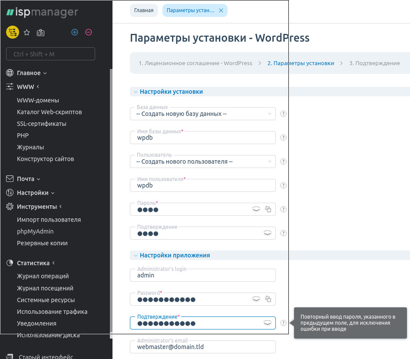
Task: Click the briefcase icon in sidebar toolbar
Action: coord(40,32)
